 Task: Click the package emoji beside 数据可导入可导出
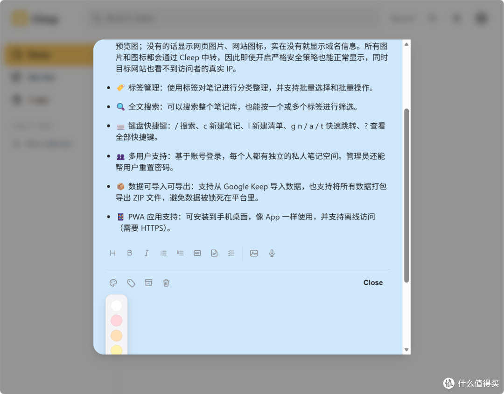(x=120, y=187)
